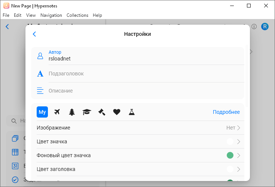
Task: Click the white Цвет заголовка swatch
Action: 230,169
